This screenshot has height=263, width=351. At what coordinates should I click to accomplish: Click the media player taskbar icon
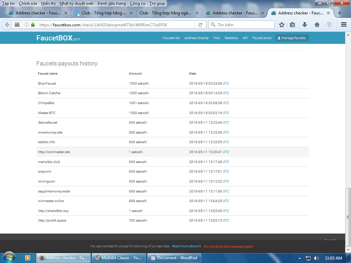pos(27,258)
